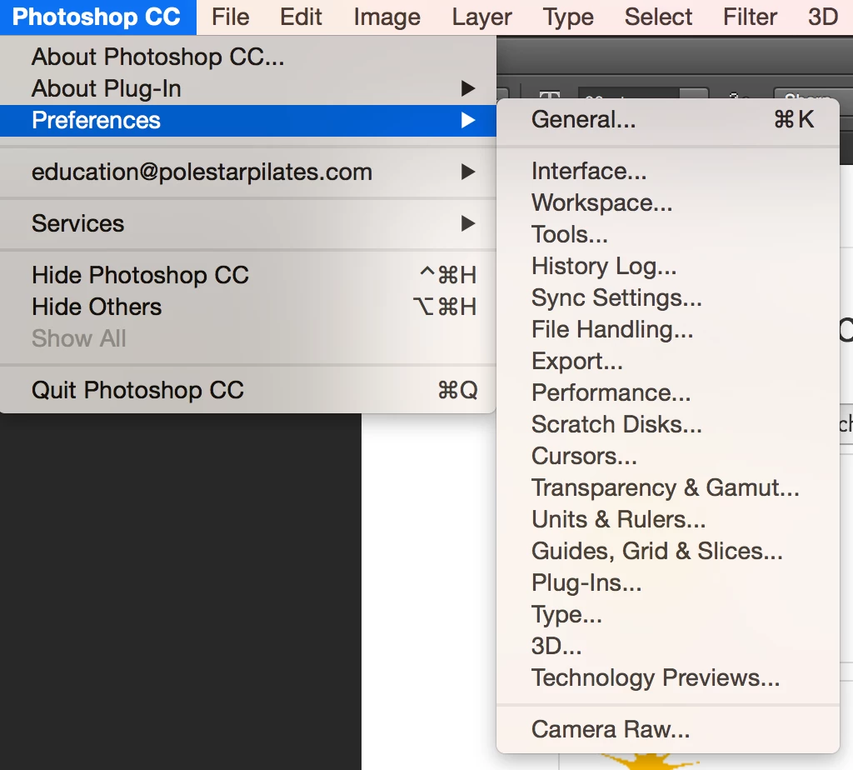Open Technology Previews... preferences

pos(668,677)
